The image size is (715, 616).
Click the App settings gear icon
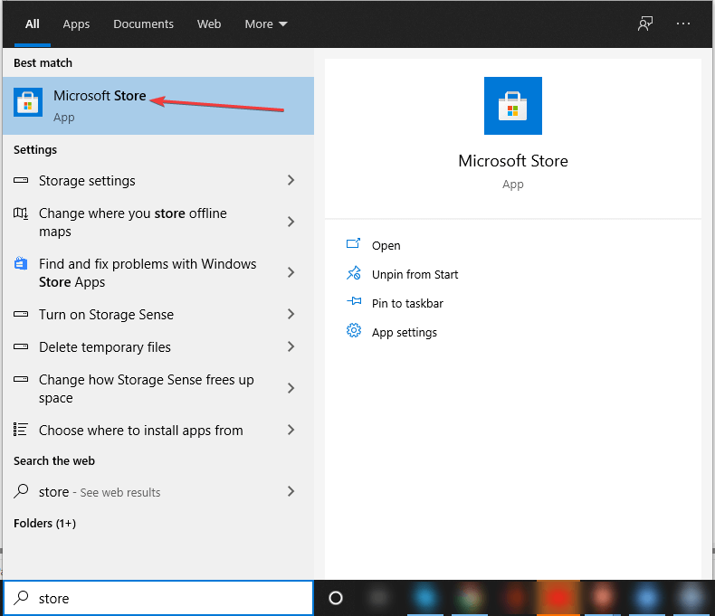tap(354, 332)
